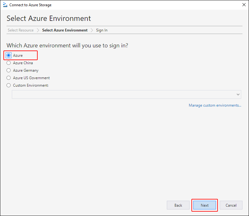Click the chevron after Select Resource breadcrumb
The image size is (249, 216).
click(38, 30)
